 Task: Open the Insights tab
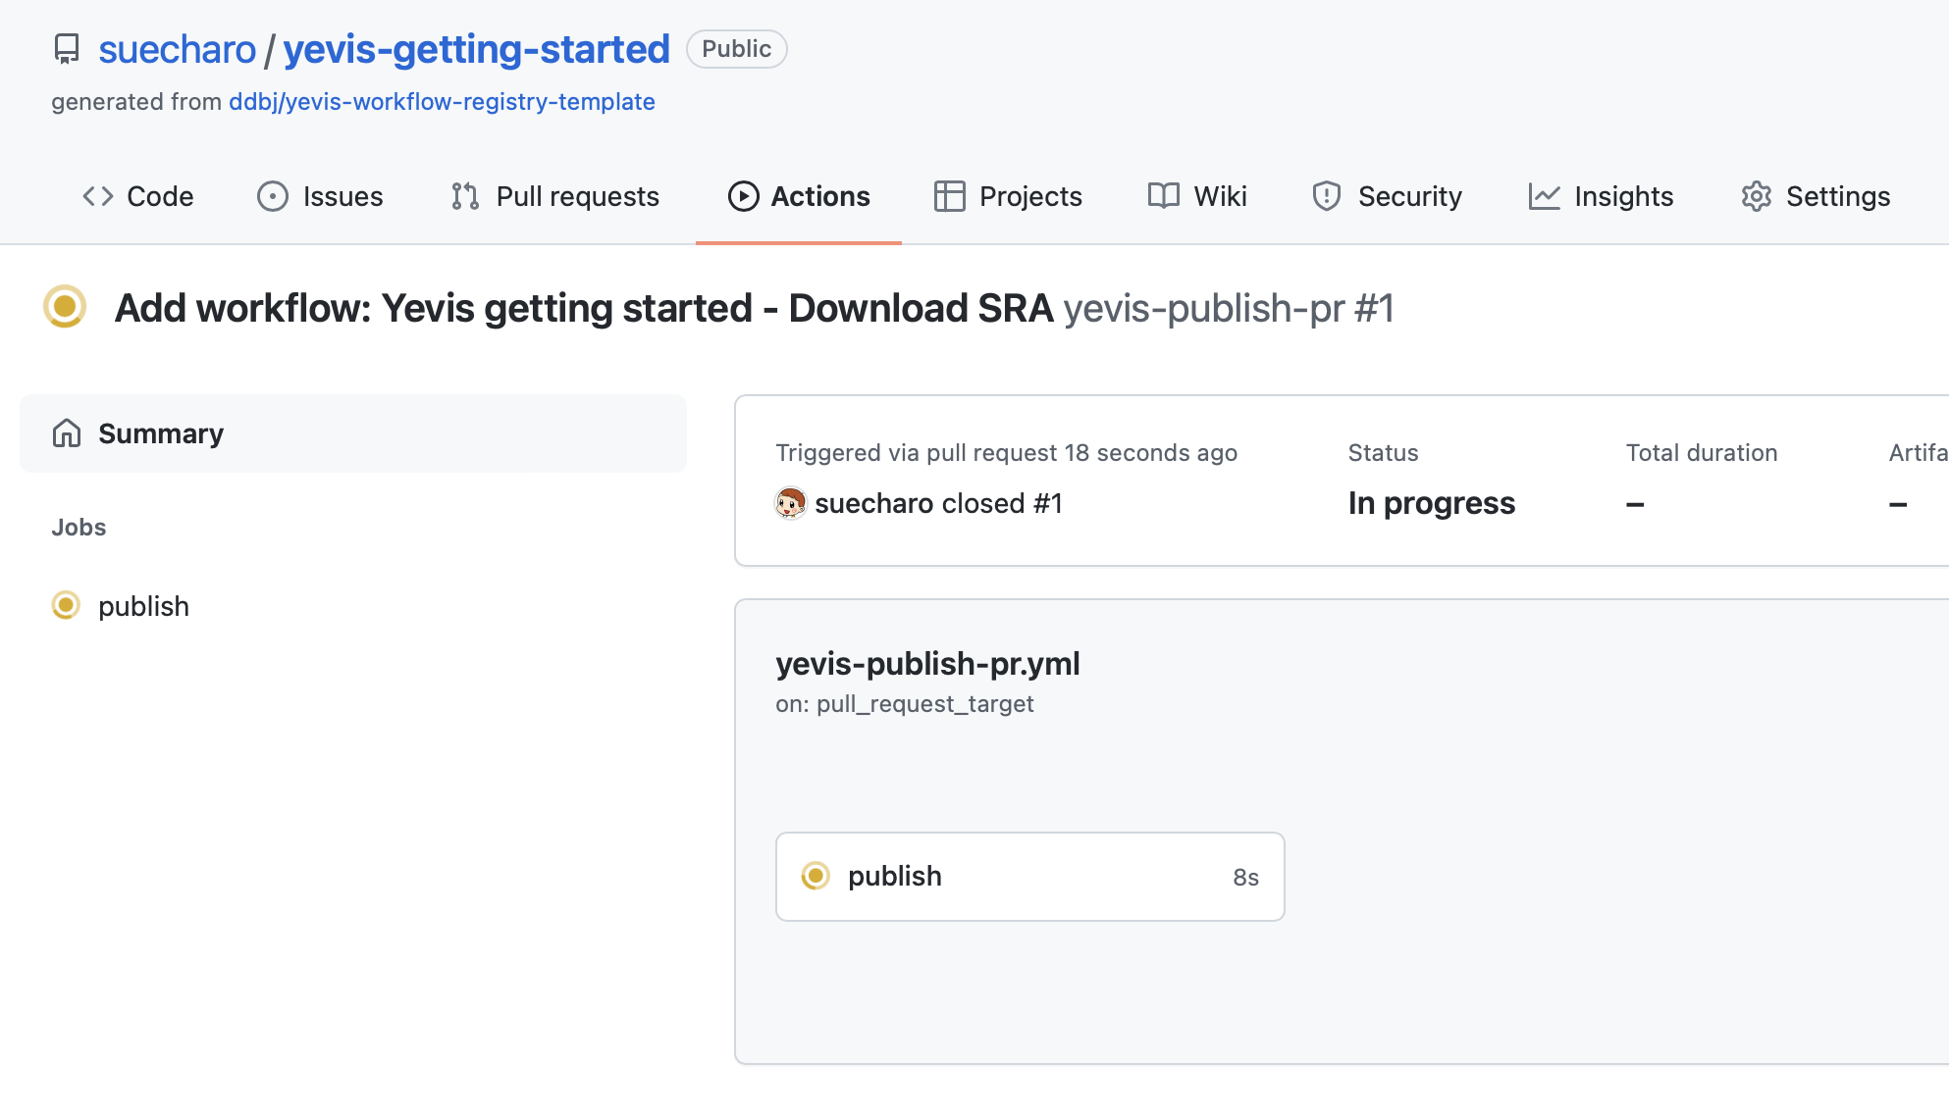click(x=1601, y=196)
